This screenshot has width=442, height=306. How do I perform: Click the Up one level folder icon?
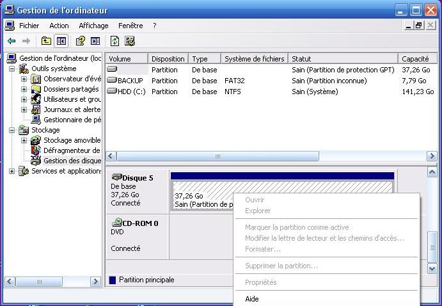pos(46,41)
